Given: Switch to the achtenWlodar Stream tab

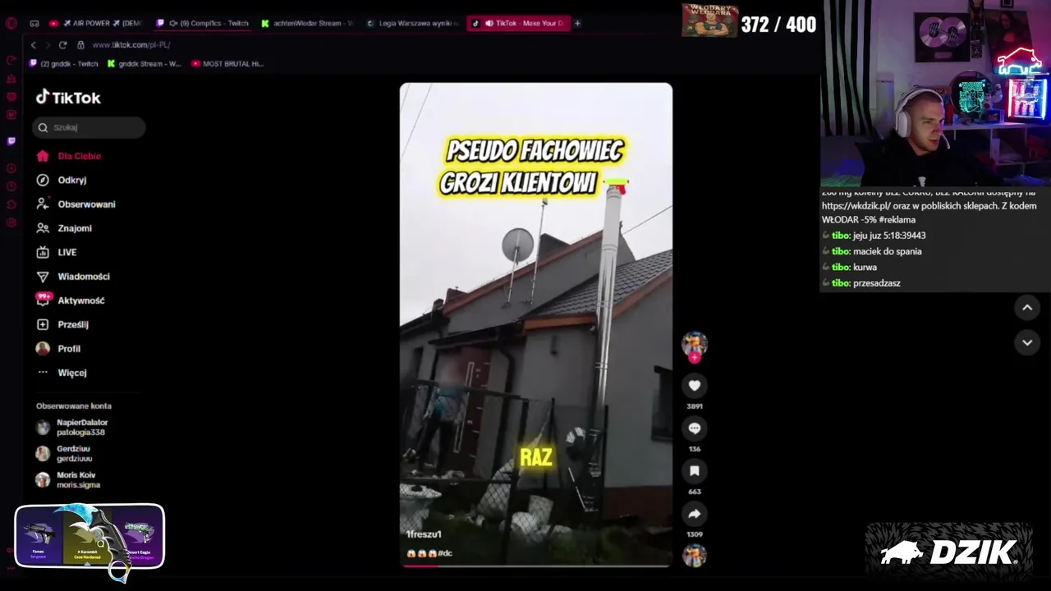Looking at the screenshot, I should [x=307, y=23].
